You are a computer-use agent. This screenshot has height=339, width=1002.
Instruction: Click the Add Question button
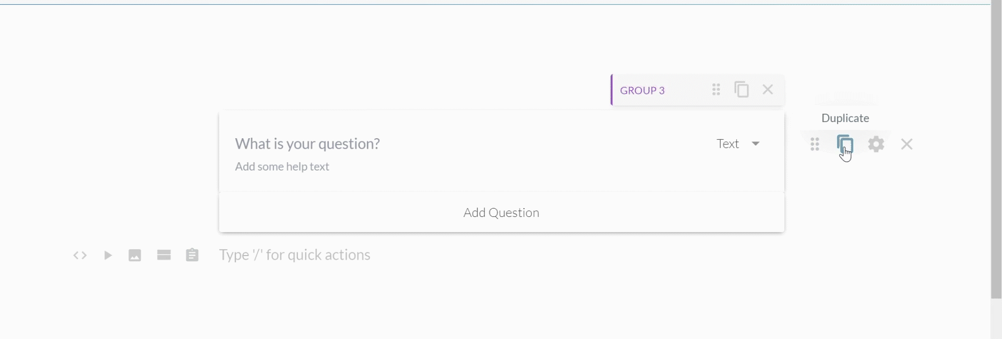500,212
